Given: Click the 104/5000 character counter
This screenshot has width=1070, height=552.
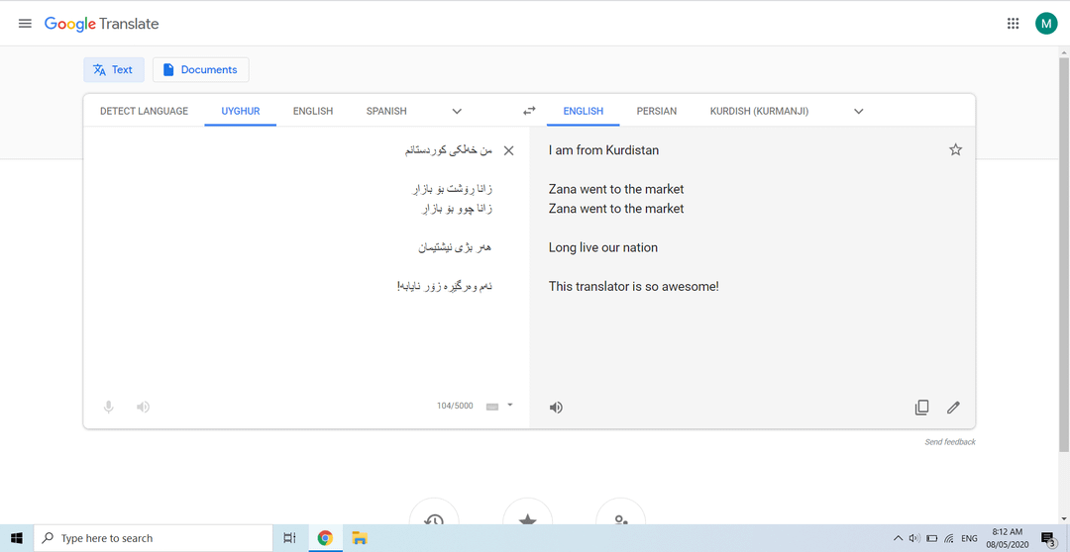Looking at the screenshot, I should click(455, 407).
